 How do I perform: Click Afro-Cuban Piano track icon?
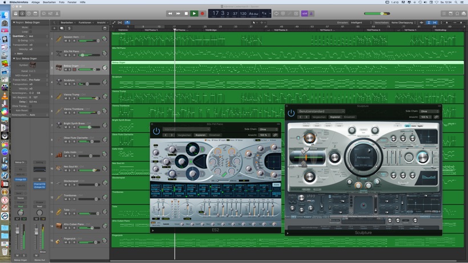(58, 226)
